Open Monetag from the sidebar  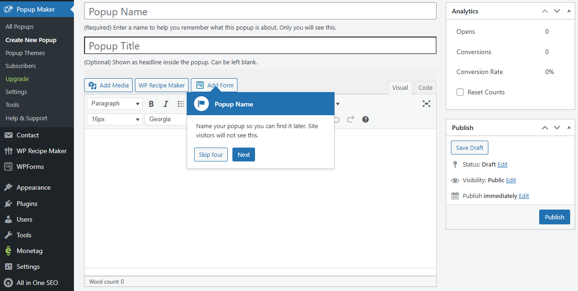point(30,251)
